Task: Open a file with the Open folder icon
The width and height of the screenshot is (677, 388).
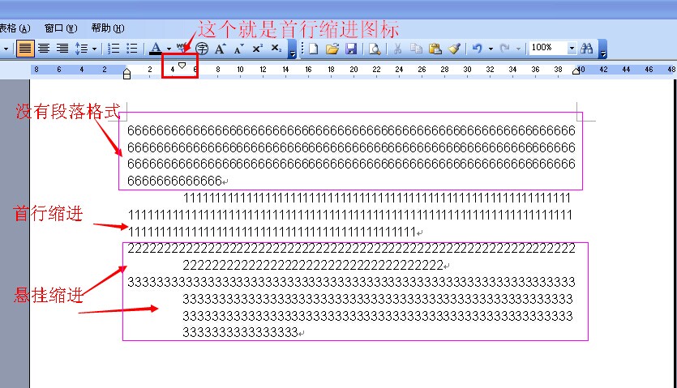Action: (332, 49)
